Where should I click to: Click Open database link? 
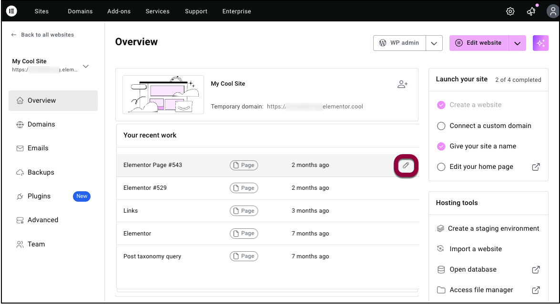tap(473, 270)
